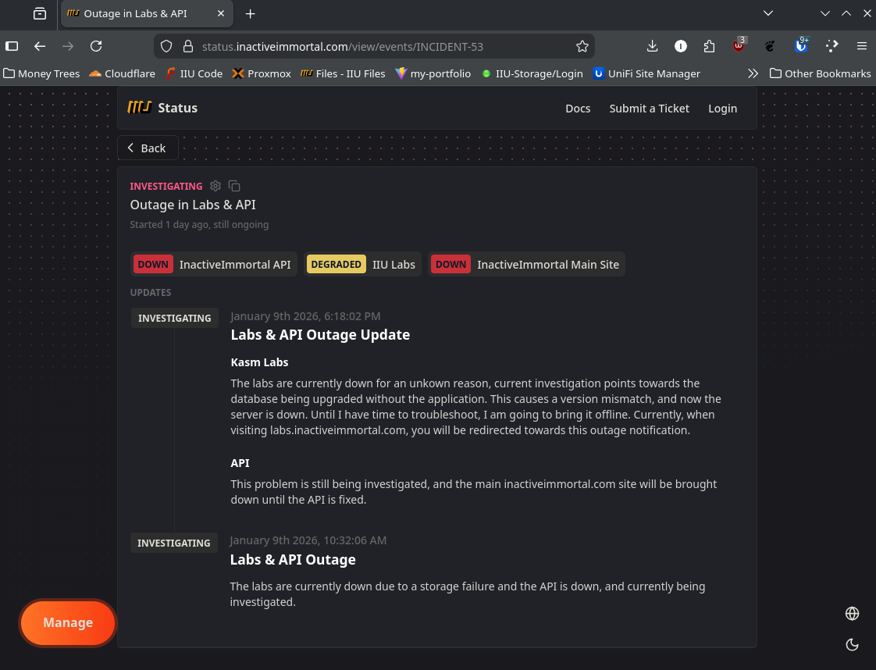Reload the page with the refresh icon
The height and width of the screenshot is (670, 876).
click(96, 46)
